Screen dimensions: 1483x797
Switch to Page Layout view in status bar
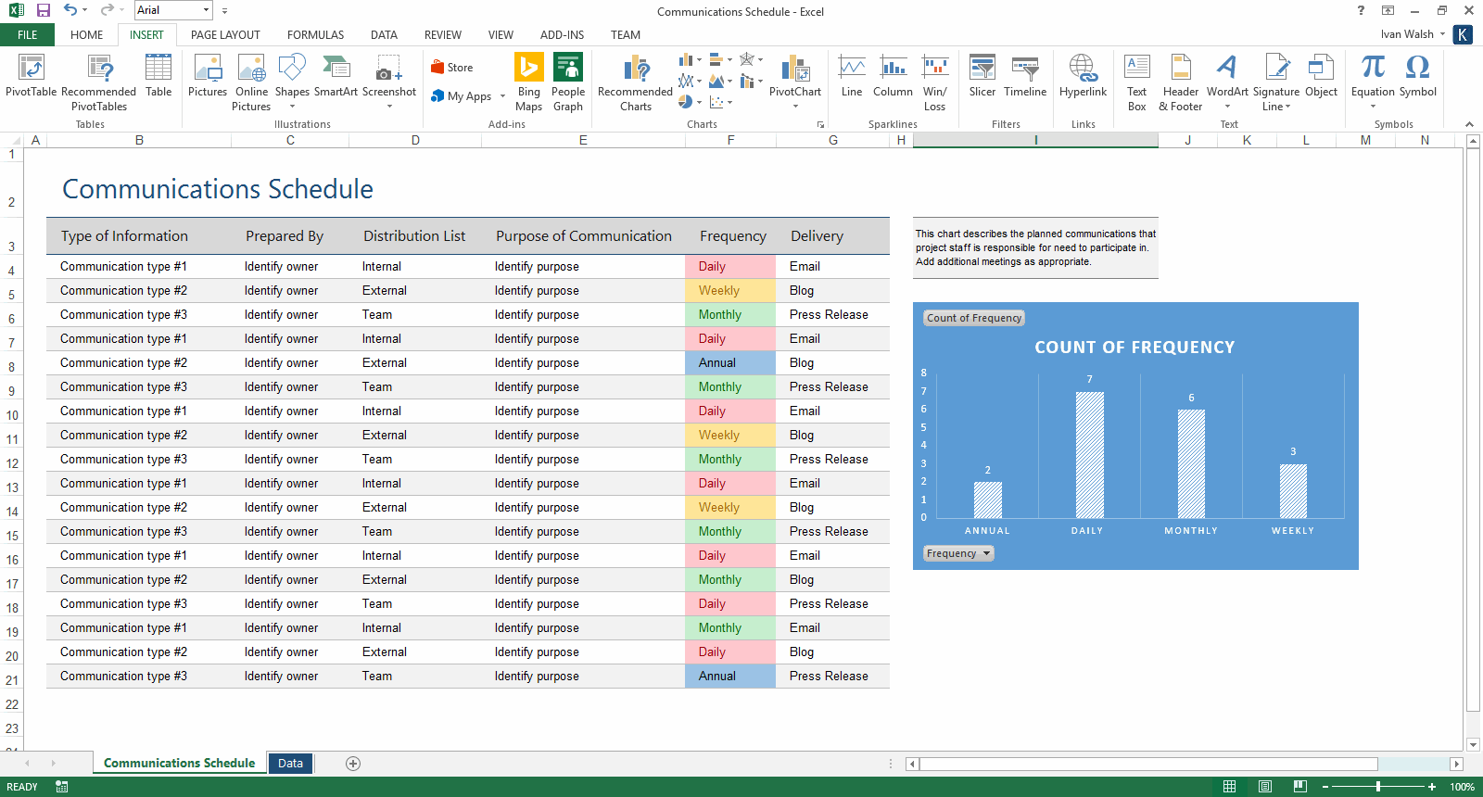click(x=1265, y=787)
